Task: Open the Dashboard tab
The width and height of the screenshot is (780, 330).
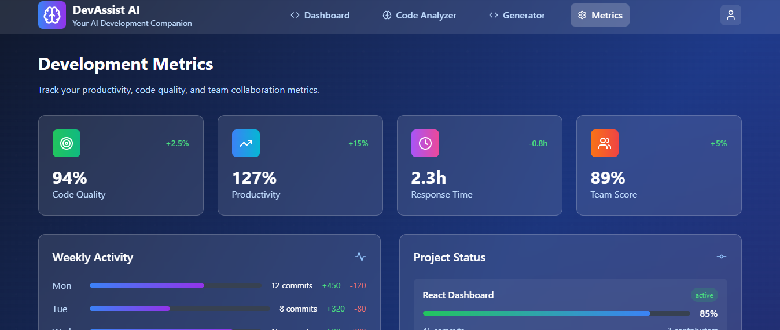Action: [x=320, y=16]
